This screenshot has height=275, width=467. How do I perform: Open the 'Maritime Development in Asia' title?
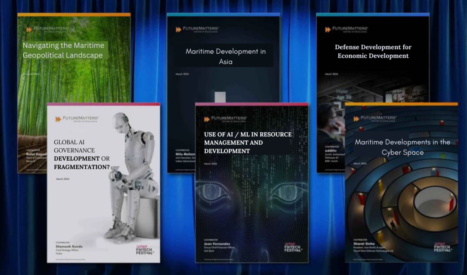(x=225, y=56)
